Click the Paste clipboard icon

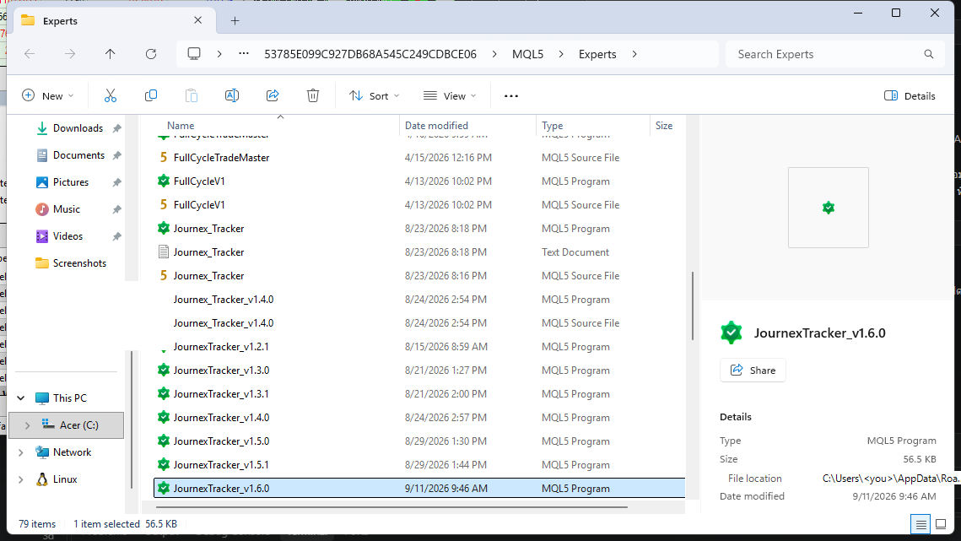click(x=192, y=95)
